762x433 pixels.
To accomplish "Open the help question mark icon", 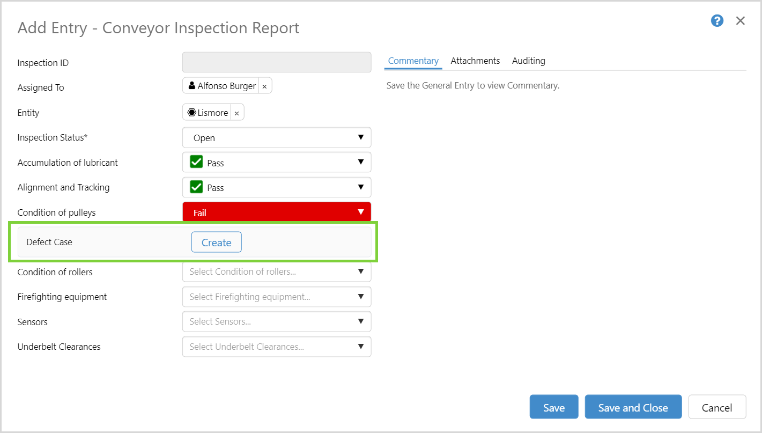I will click(x=717, y=21).
